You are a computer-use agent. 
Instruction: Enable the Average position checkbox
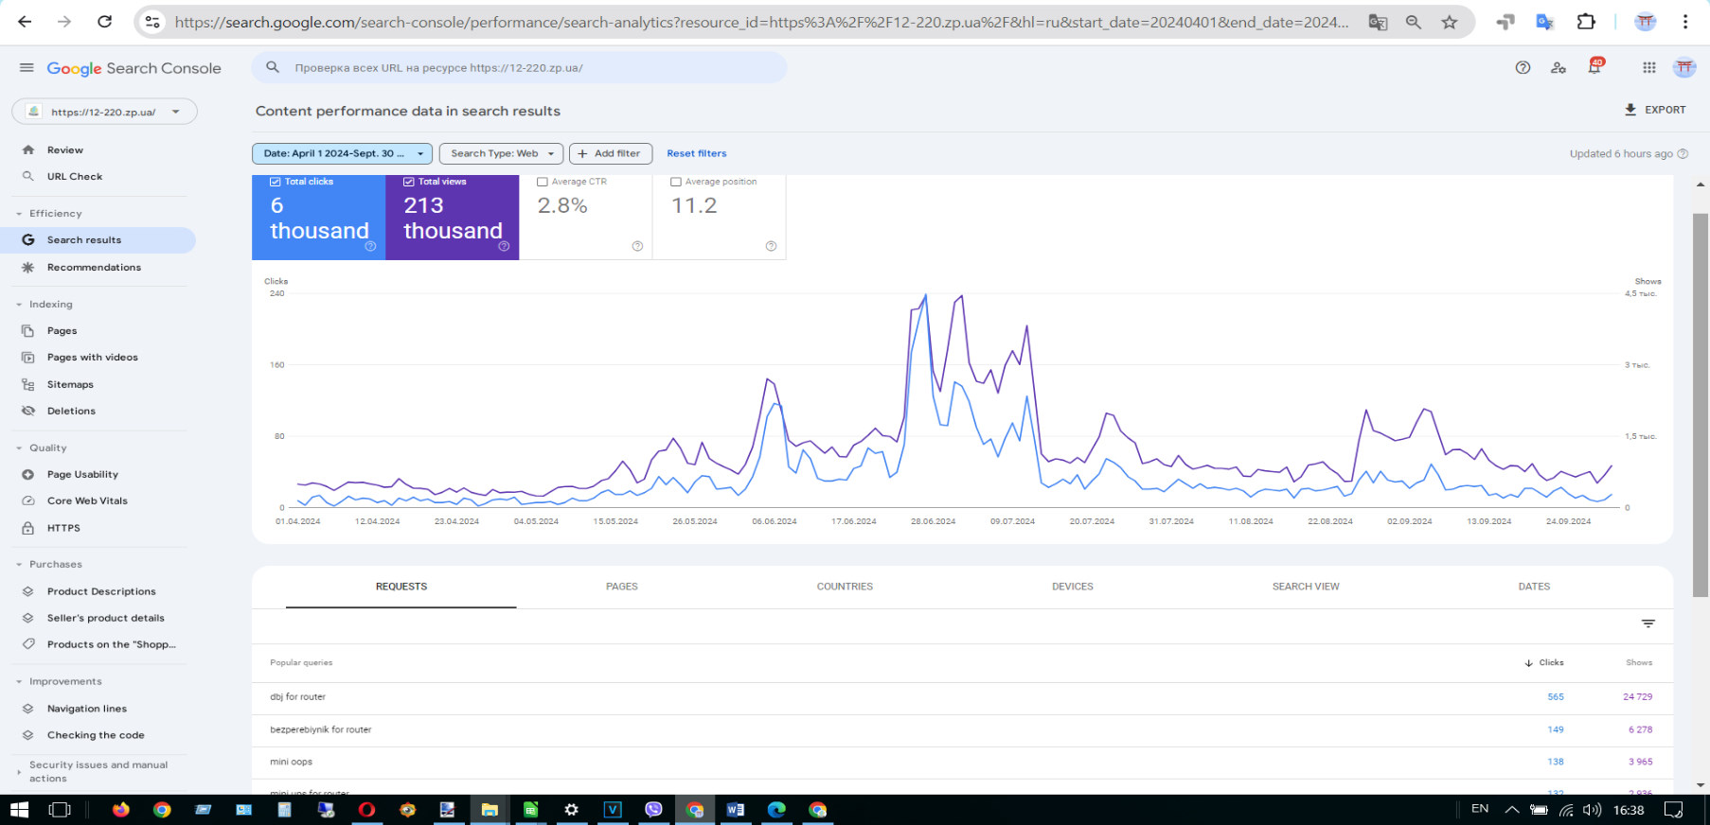tap(676, 182)
